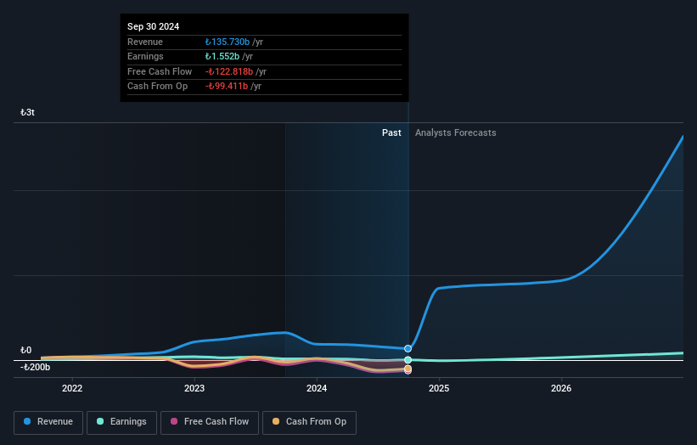
Task: Click the -₺200b y-axis label
Action: [x=36, y=367]
